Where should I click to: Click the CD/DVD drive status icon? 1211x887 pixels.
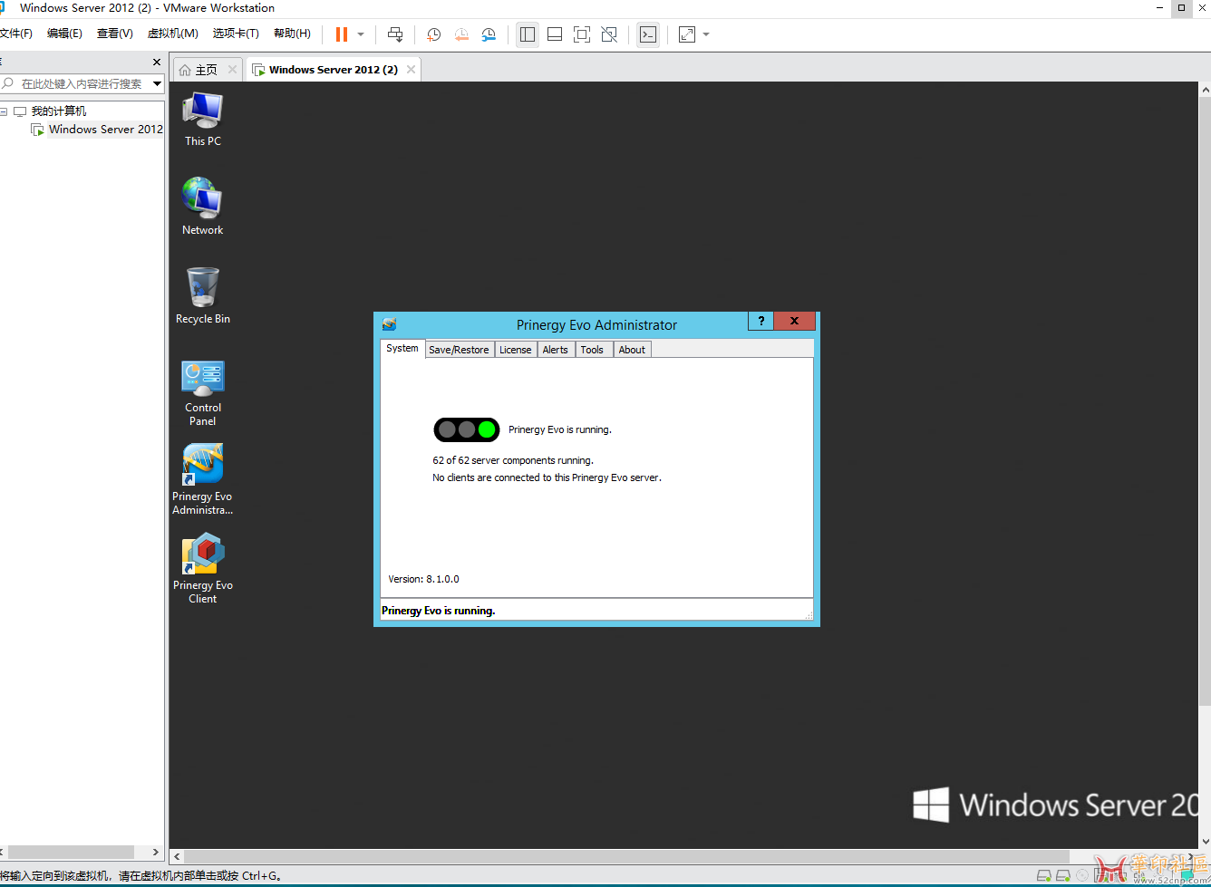(1082, 876)
